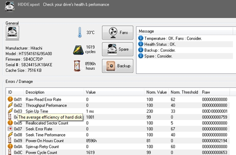Click info icon beside Temperature message
The image size is (236, 155).
(141, 38)
